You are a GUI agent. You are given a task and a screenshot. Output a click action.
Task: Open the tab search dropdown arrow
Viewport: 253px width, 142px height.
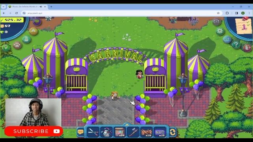point(4,7)
